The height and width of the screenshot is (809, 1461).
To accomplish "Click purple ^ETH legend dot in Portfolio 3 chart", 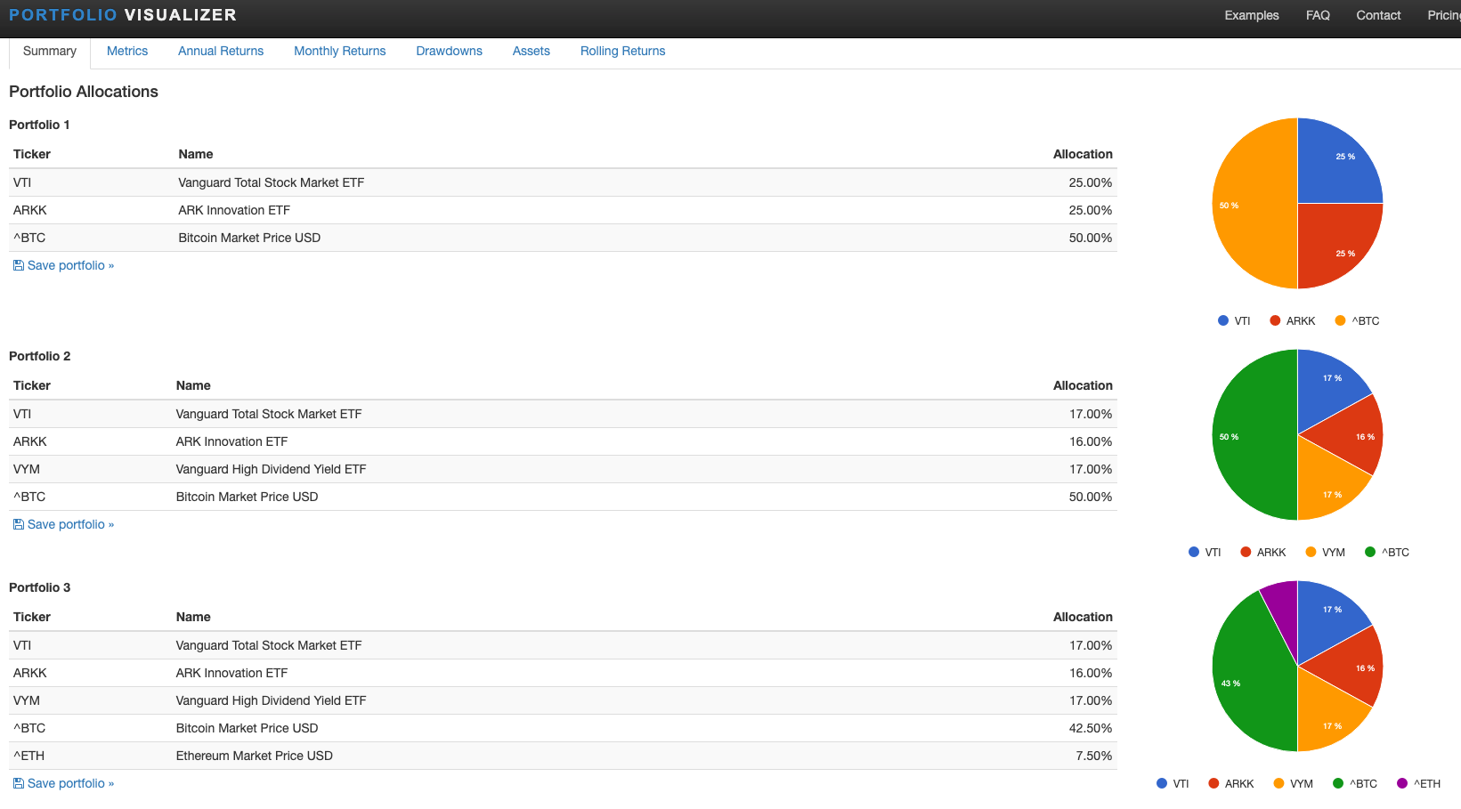I will click(1402, 783).
